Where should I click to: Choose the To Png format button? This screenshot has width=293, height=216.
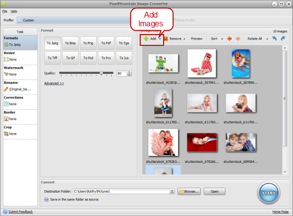88,43
